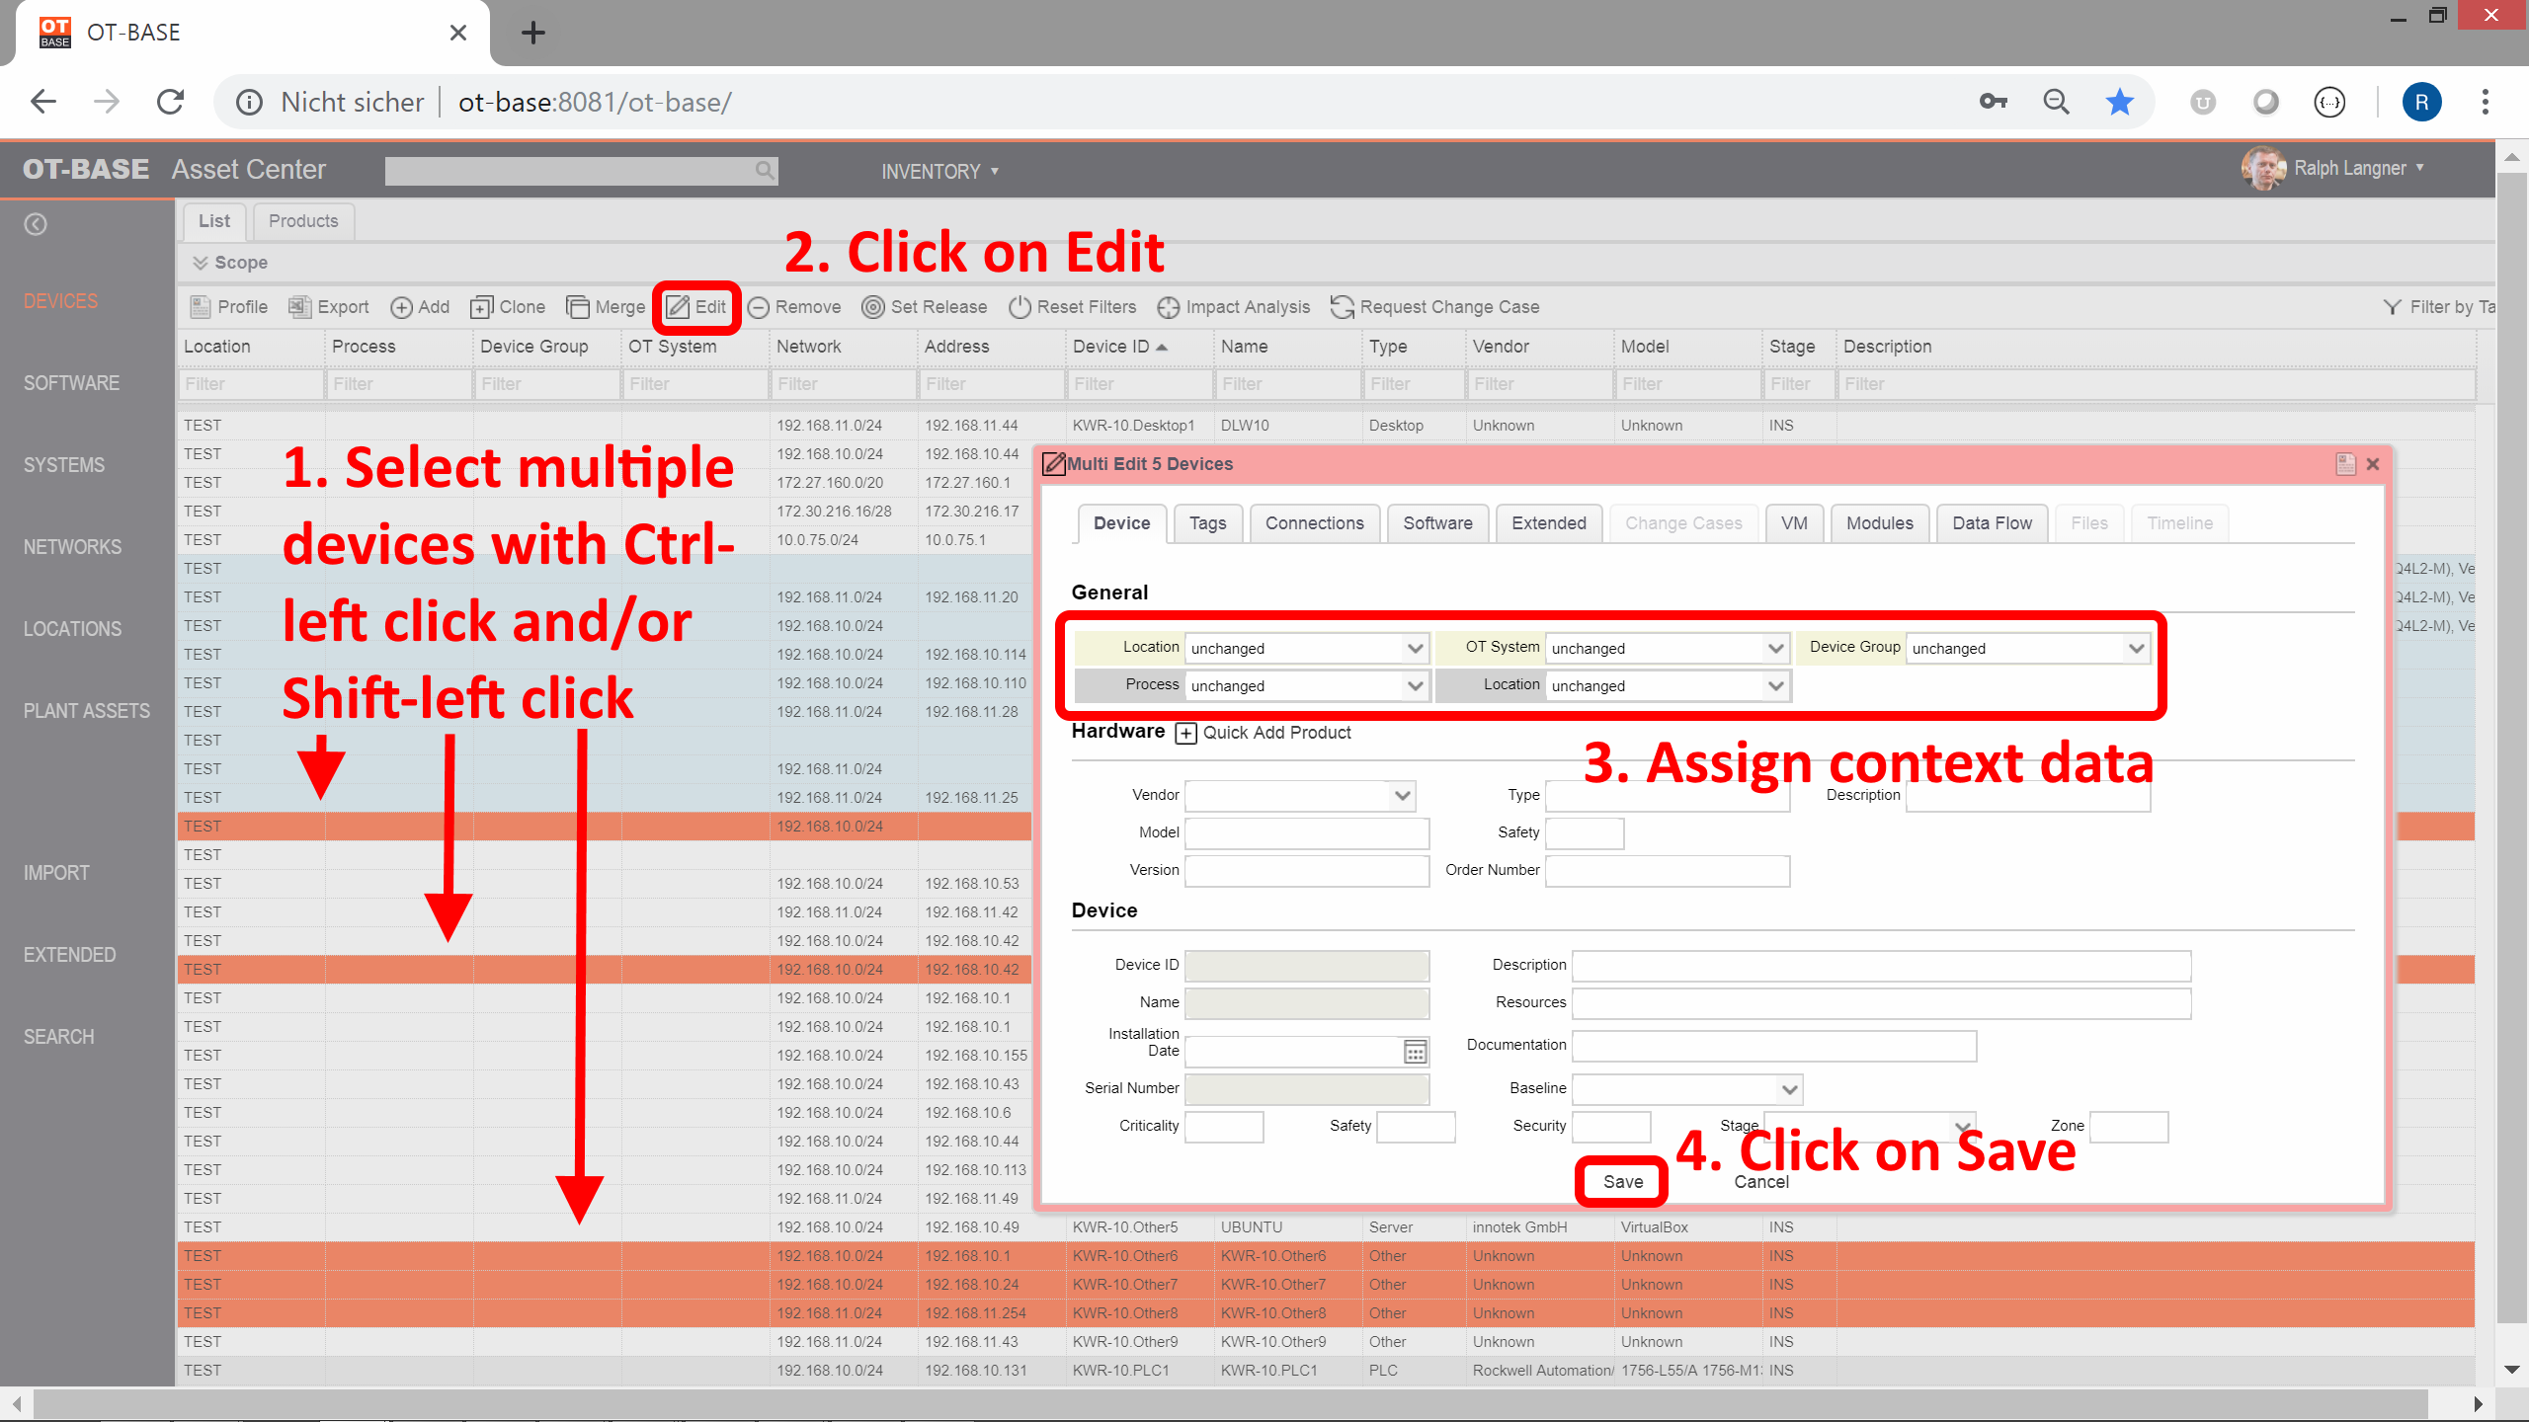2529x1422 pixels.
Task: Open Impact Analysis
Action: click(x=1234, y=307)
